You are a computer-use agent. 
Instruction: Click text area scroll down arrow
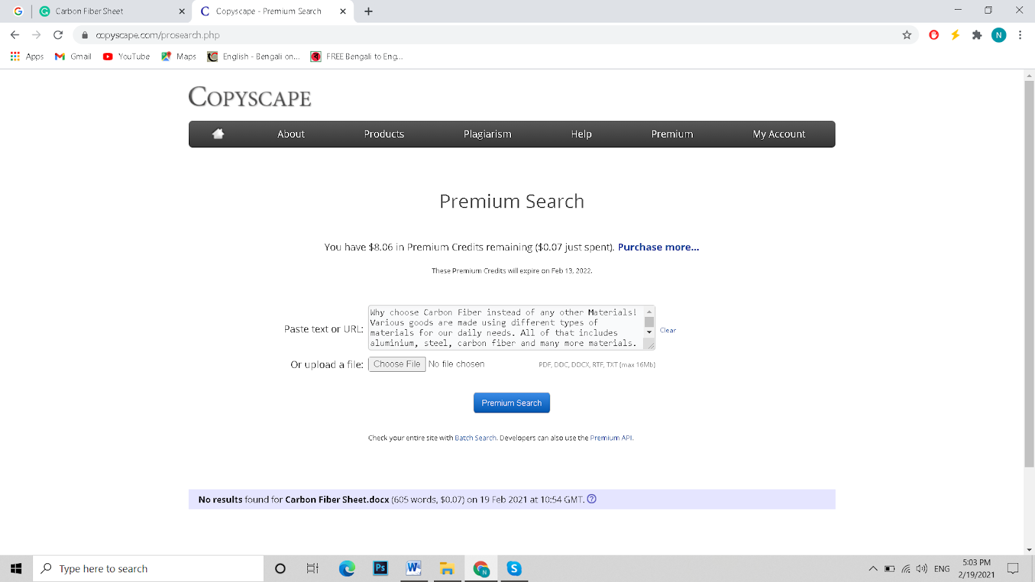point(649,332)
